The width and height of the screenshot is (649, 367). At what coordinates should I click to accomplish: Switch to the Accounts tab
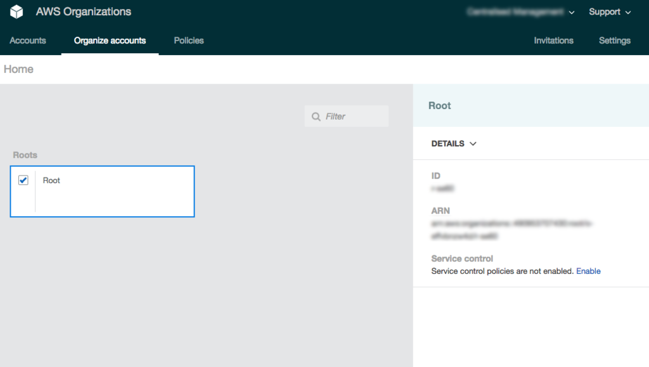click(x=28, y=41)
